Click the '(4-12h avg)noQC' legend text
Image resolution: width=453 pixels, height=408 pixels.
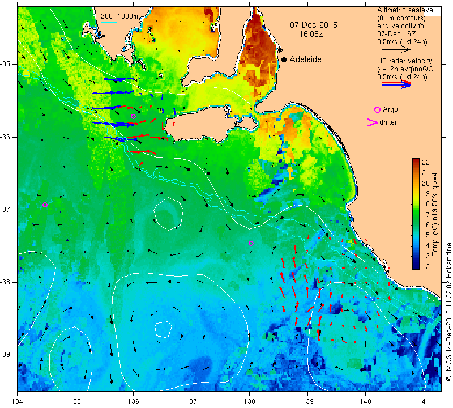click(x=405, y=69)
